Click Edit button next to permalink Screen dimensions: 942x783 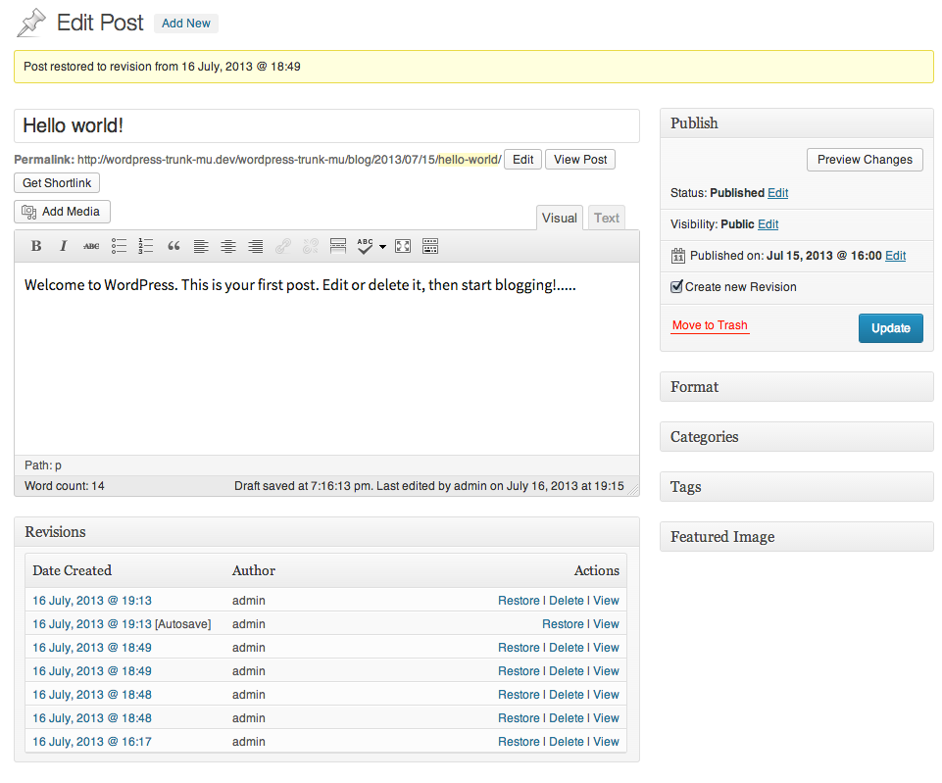coord(522,160)
